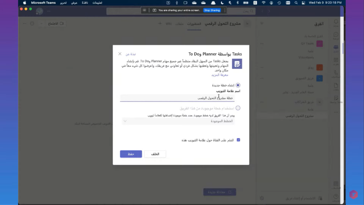Click the 'محادثة جديدة' new conversation button

(220, 192)
